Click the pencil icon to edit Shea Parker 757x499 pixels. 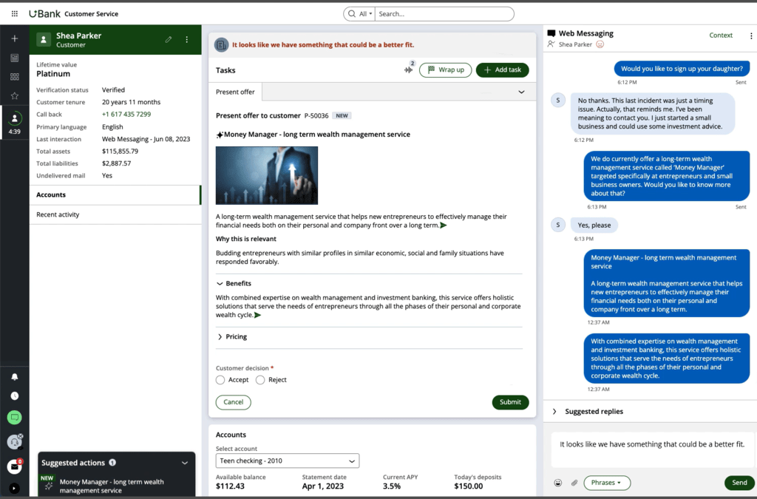[x=169, y=39]
